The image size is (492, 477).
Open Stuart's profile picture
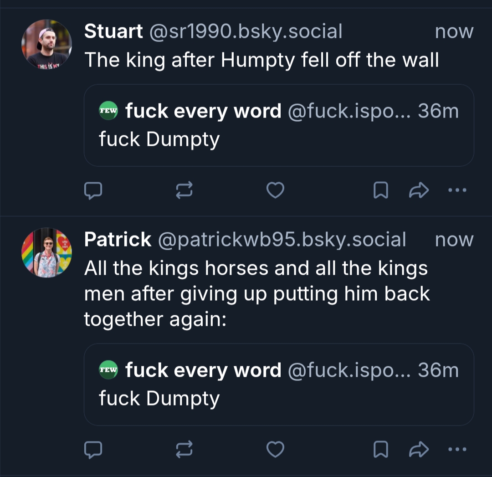46,45
